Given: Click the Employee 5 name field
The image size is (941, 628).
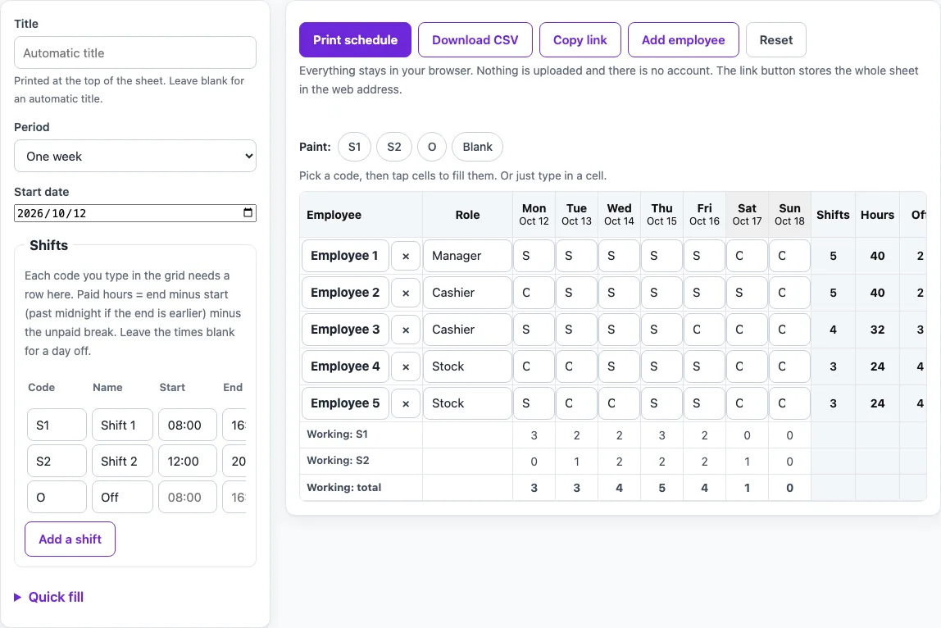Looking at the screenshot, I should point(345,403).
